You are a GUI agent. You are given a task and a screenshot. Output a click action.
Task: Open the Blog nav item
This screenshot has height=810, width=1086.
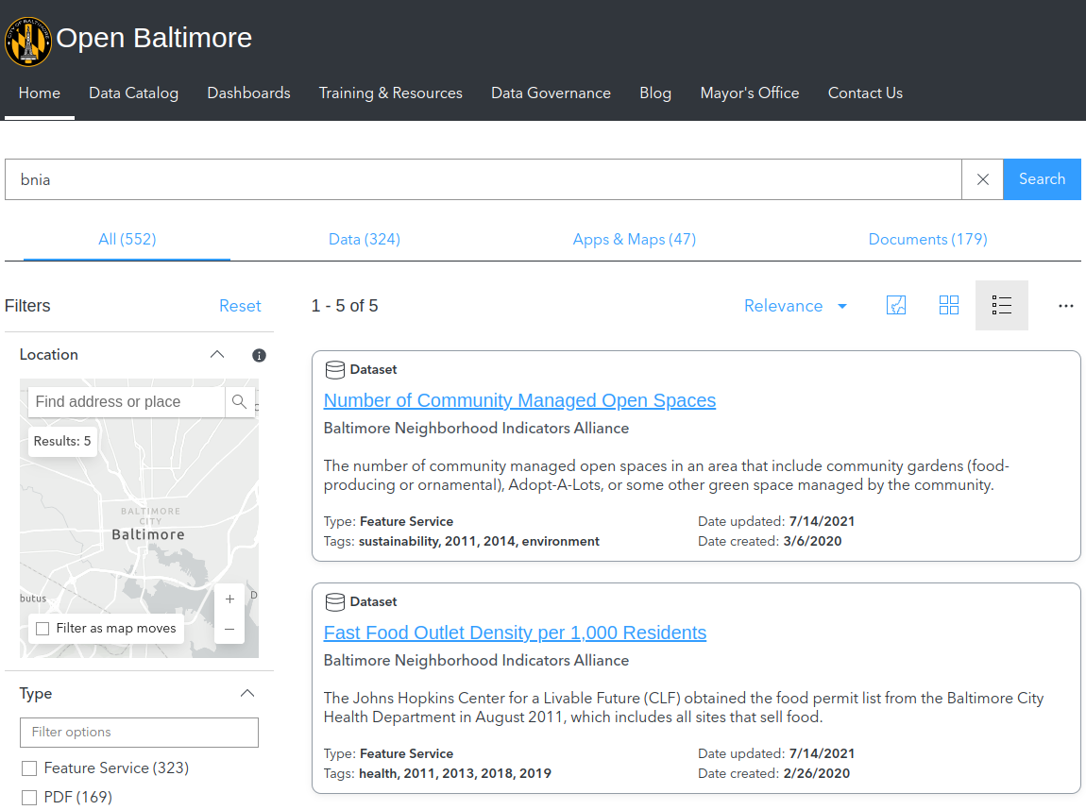point(655,93)
